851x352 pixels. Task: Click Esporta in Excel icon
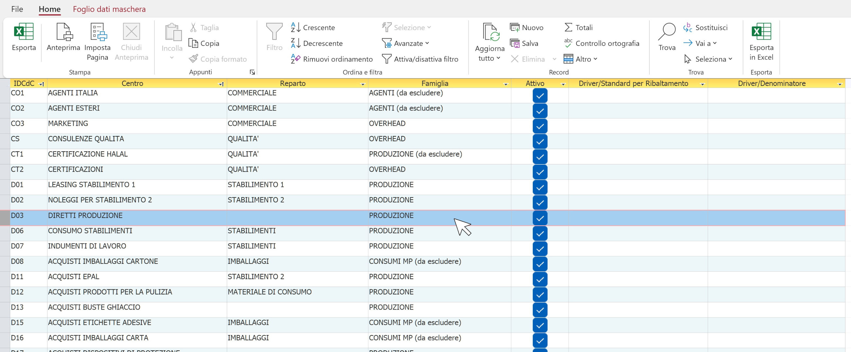[x=761, y=32]
